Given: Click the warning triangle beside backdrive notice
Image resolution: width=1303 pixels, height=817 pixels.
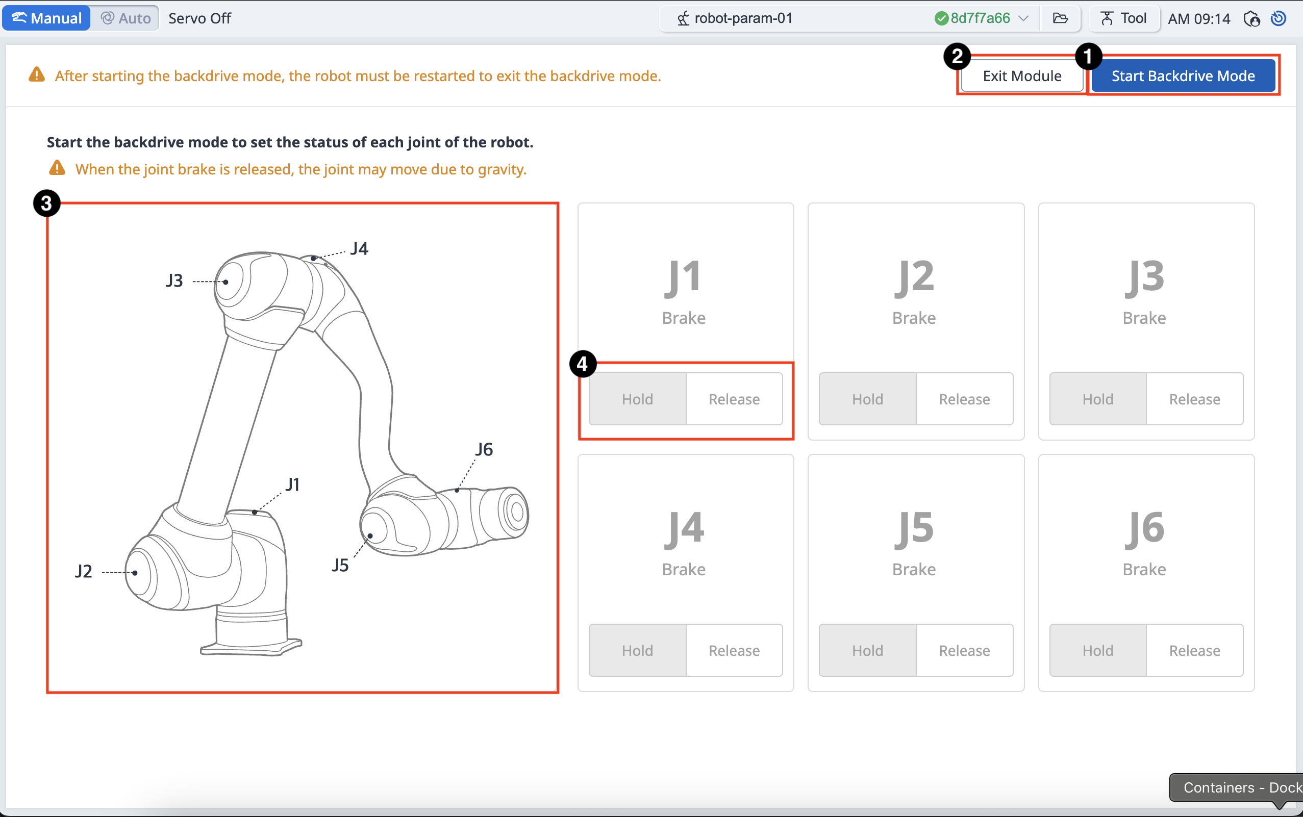Looking at the screenshot, I should (x=37, y=75).
